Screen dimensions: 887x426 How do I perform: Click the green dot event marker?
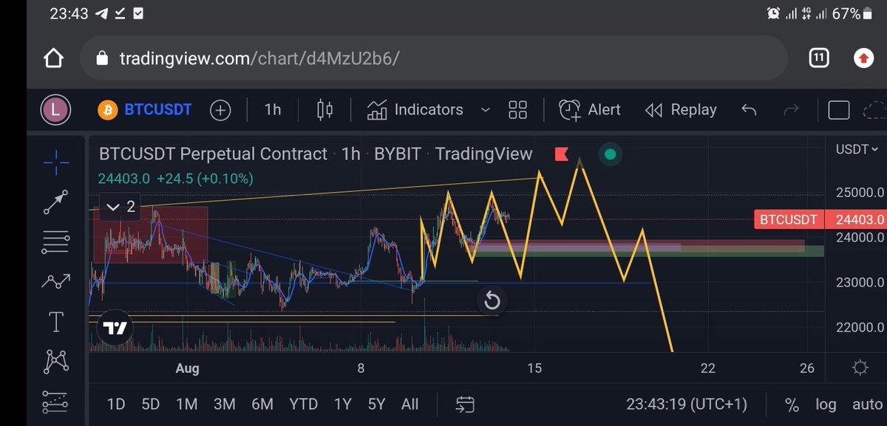coord(610,154)
